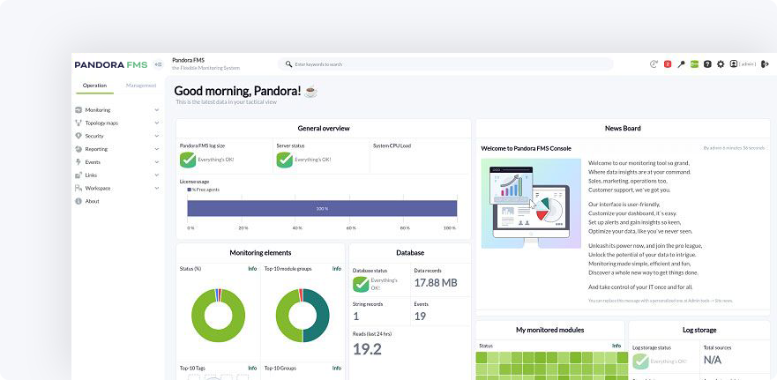Click the Links sidebar icon
Screen dimensions: 777x380
click(78, 175)
